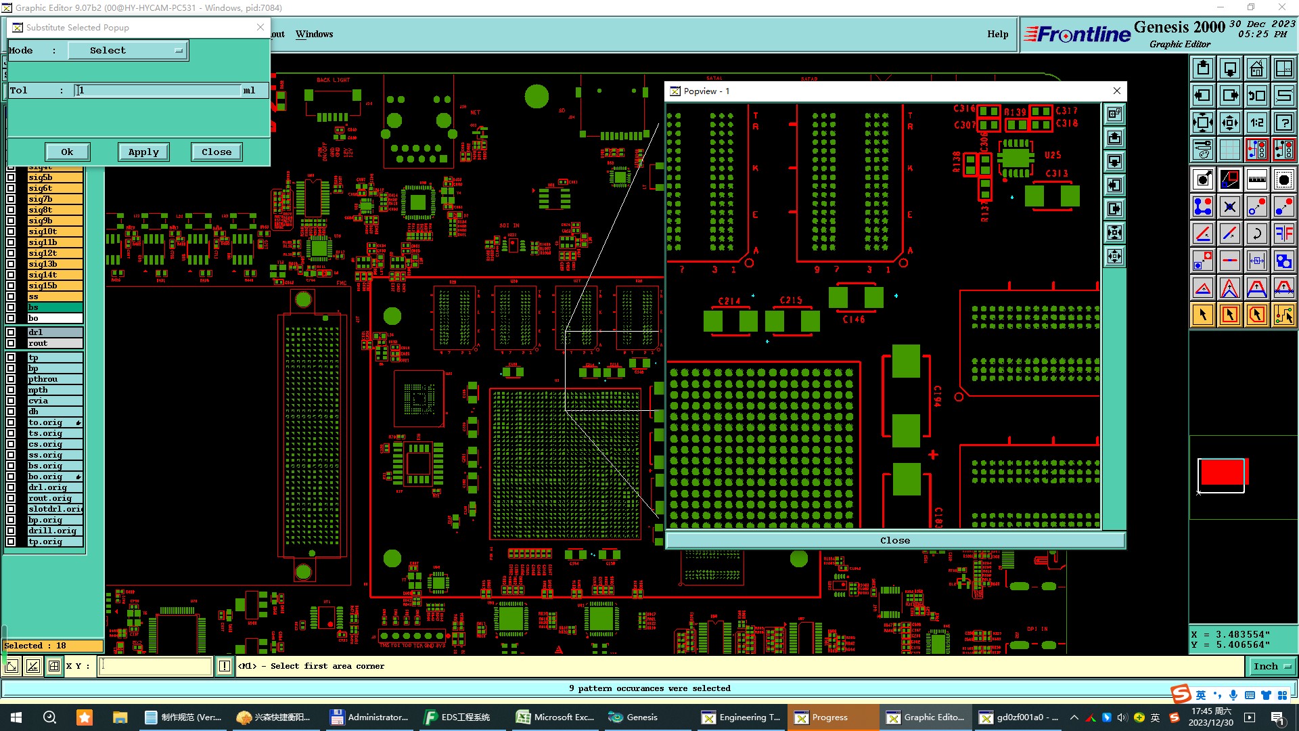Open the Inch units dropdown
This screenshot has width=1299, height=731.
tap(1272, 667)
